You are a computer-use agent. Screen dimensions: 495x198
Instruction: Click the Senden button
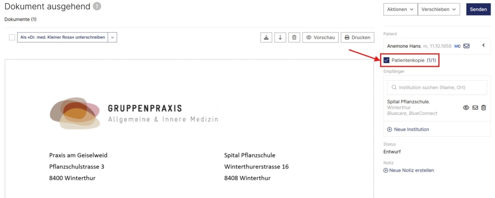(478, 10)
